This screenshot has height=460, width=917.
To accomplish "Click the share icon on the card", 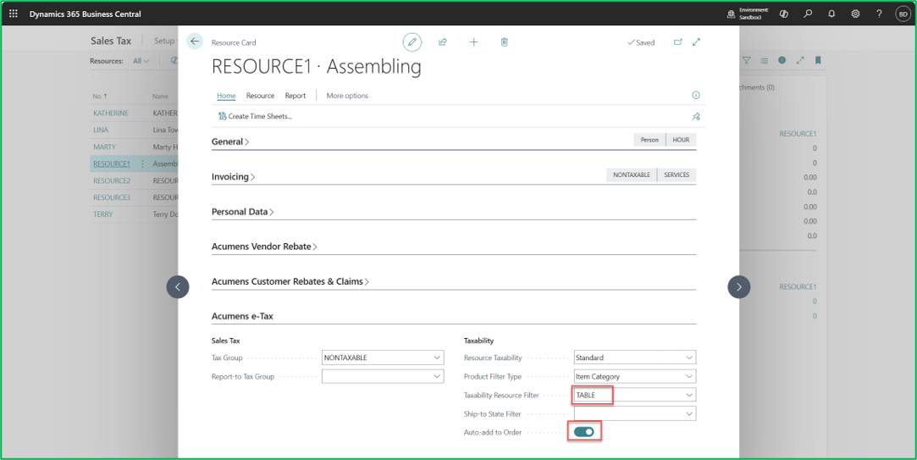I will [x=443, y=42].
